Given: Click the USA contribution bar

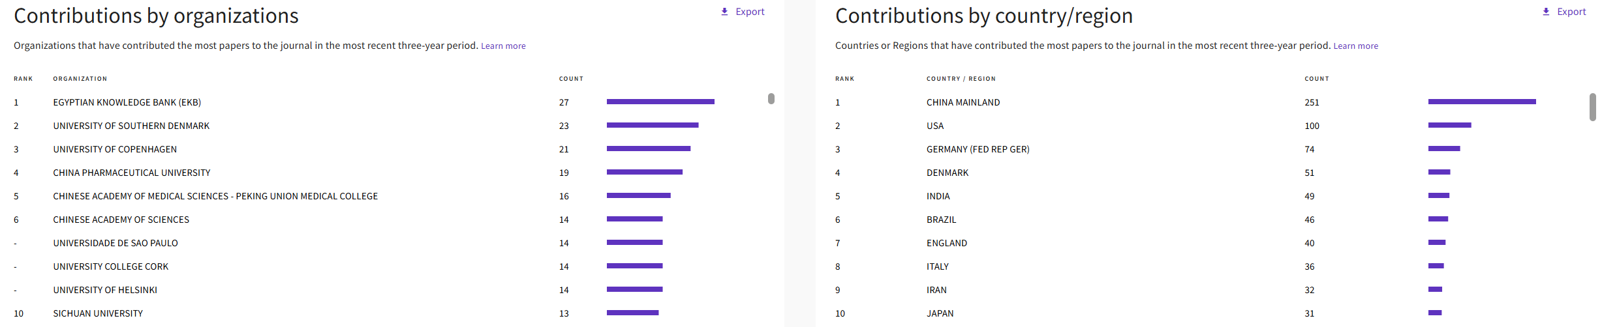Looking at the screenshot, I should tap(1449, 125).
